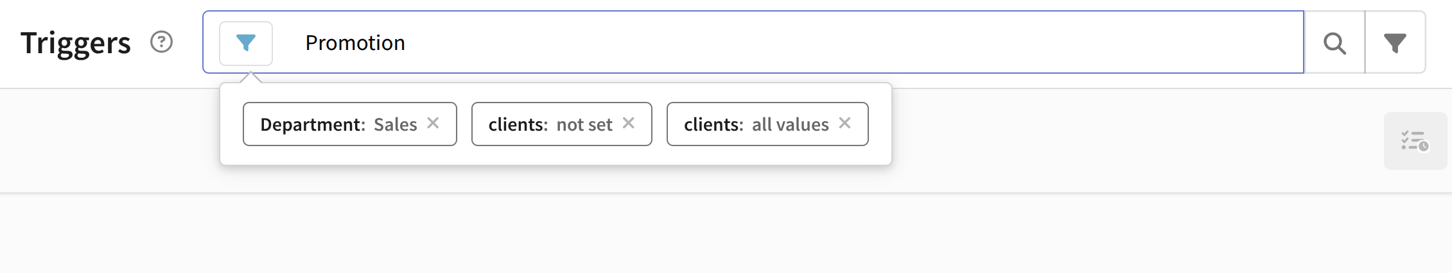This screenshot has width=1452, height=273.
Task: Click into the Promotion search field
Action: point(771,43)
